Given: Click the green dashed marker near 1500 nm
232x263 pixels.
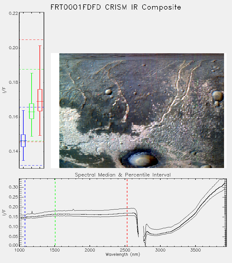Looking at the screenshot, I should (55, 212).
